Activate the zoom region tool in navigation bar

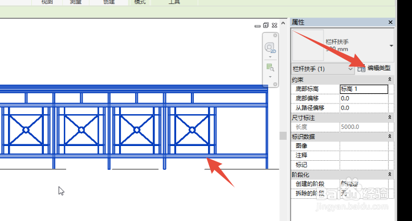tap(270, 68)
